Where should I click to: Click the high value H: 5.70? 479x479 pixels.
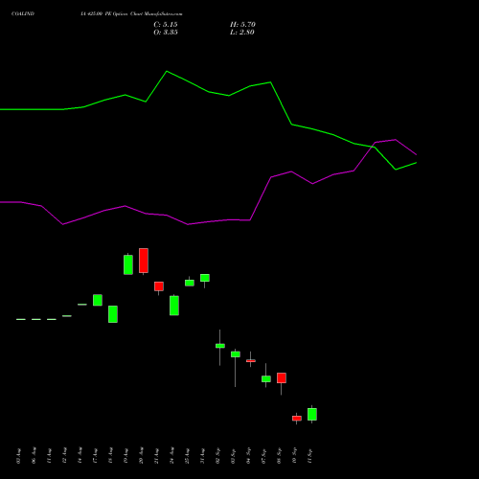tap(242, 25)
